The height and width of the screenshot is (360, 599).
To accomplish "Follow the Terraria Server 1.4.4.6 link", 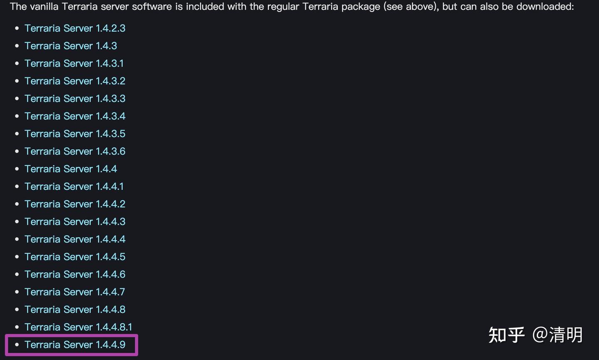I will tap(75, 274).
